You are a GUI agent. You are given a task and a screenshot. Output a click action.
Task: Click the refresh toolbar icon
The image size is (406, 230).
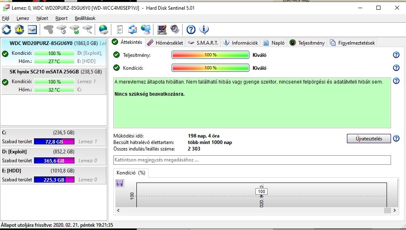6,30
